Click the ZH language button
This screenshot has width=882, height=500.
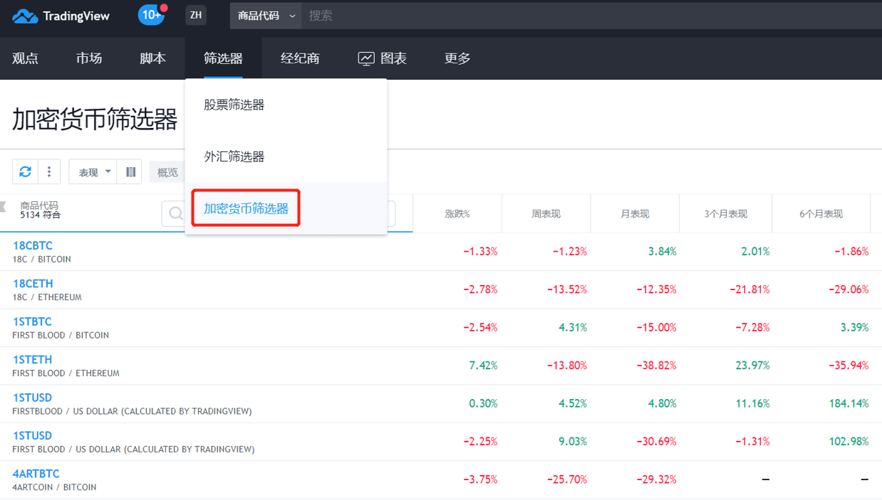pyautogui.click(x=196, y=15)
